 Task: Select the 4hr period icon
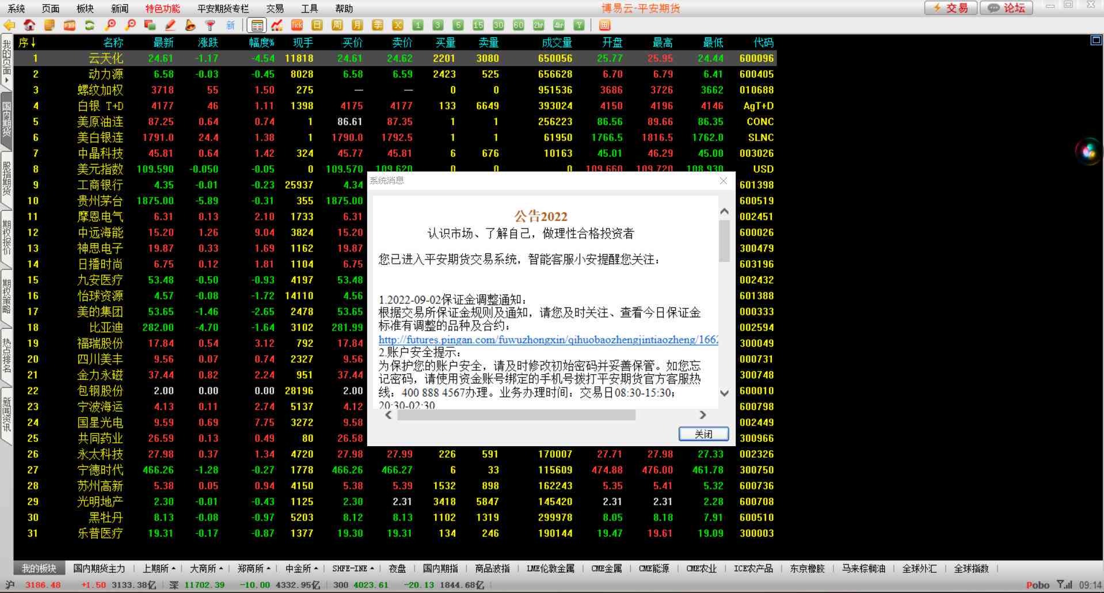coord(559,25)
